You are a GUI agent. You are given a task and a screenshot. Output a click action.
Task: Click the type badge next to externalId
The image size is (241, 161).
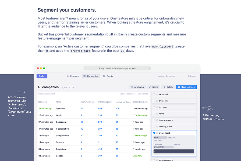157,94
